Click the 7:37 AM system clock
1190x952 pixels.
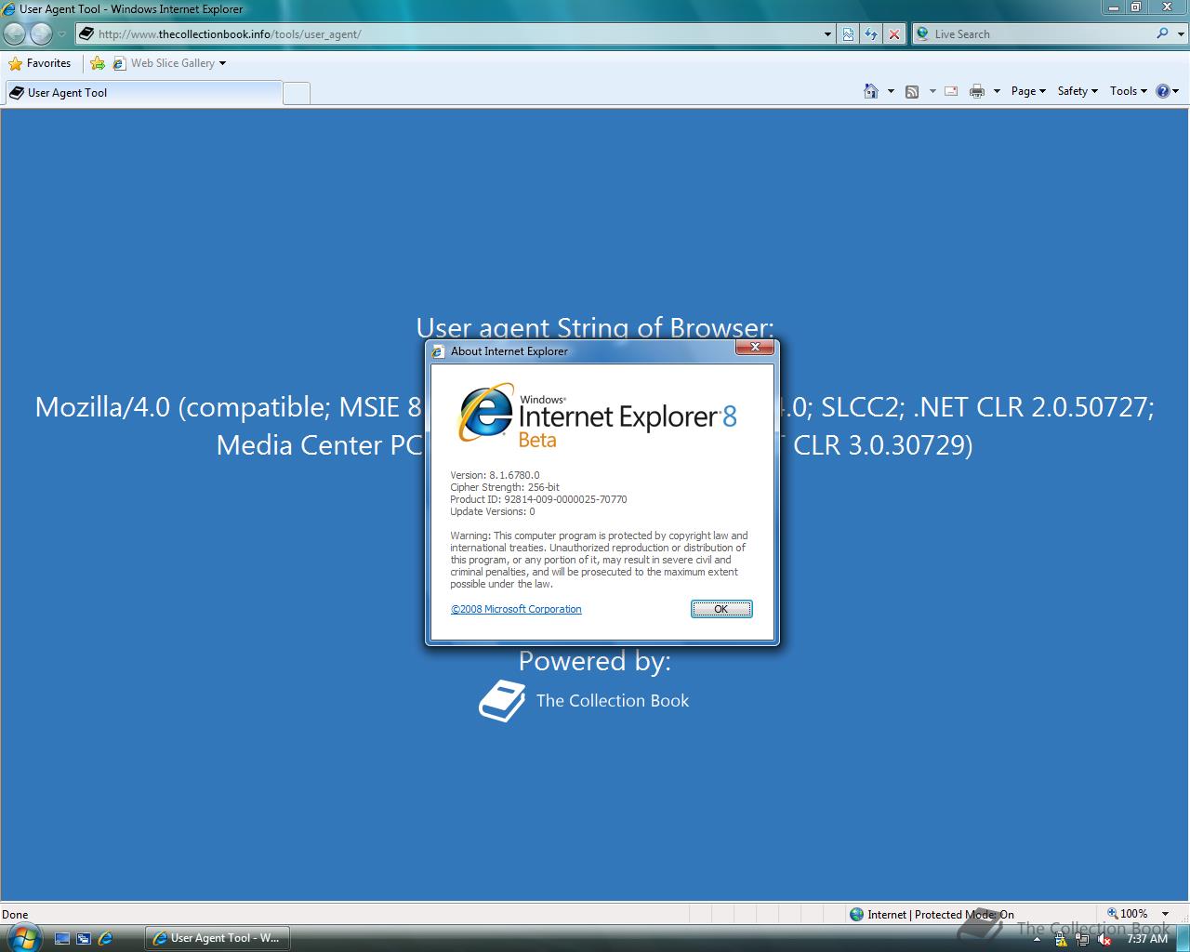pyautogui.click(x=1146, y=939)
